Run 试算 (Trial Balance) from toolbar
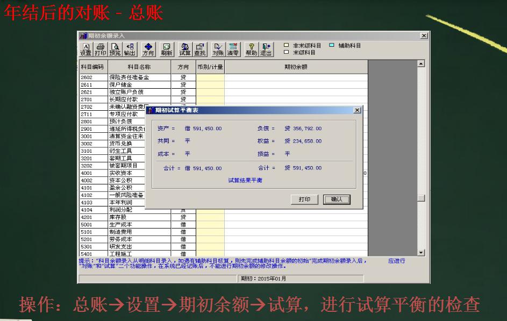Screen dimensions: 507x321 tap(185, 47)
